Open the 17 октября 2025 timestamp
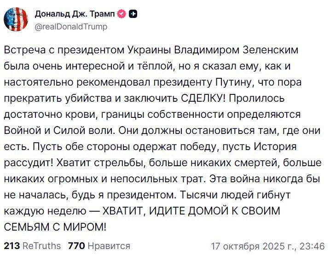The width and height of the screenshot is (330, 255). pyautogui.click(x=268, y=246)
